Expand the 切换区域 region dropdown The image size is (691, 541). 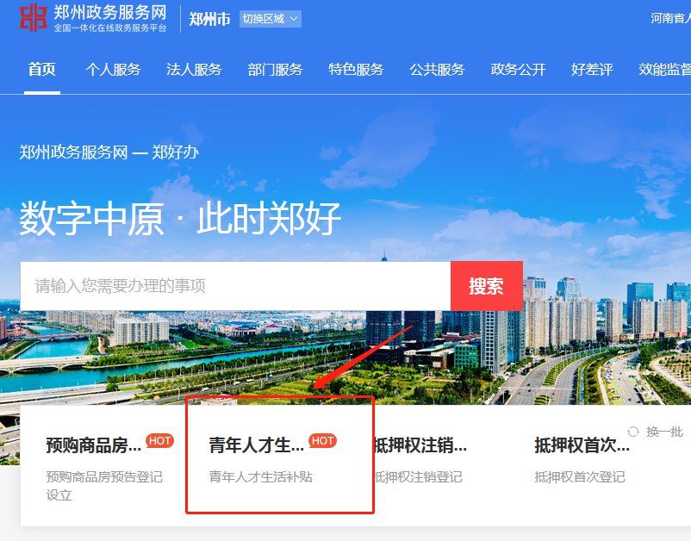pos(271,19)
